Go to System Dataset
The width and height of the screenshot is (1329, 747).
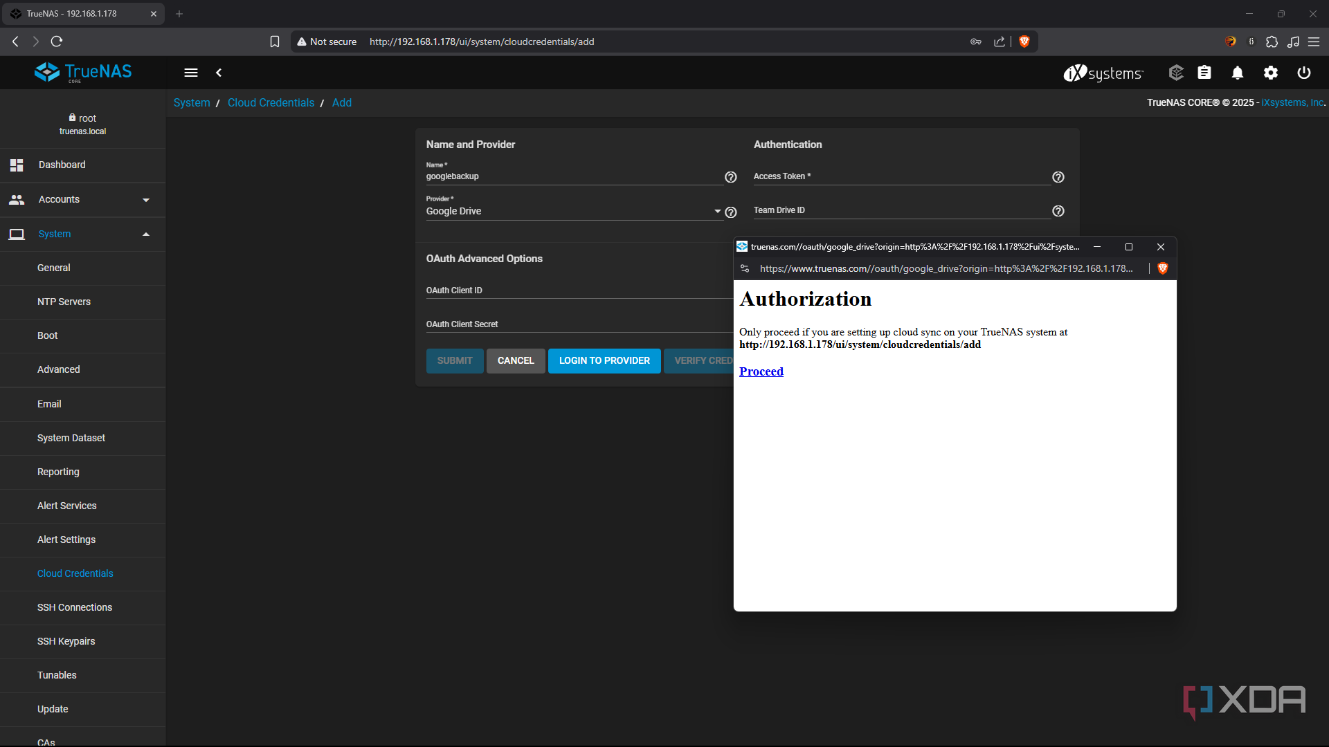coord(83,438)
